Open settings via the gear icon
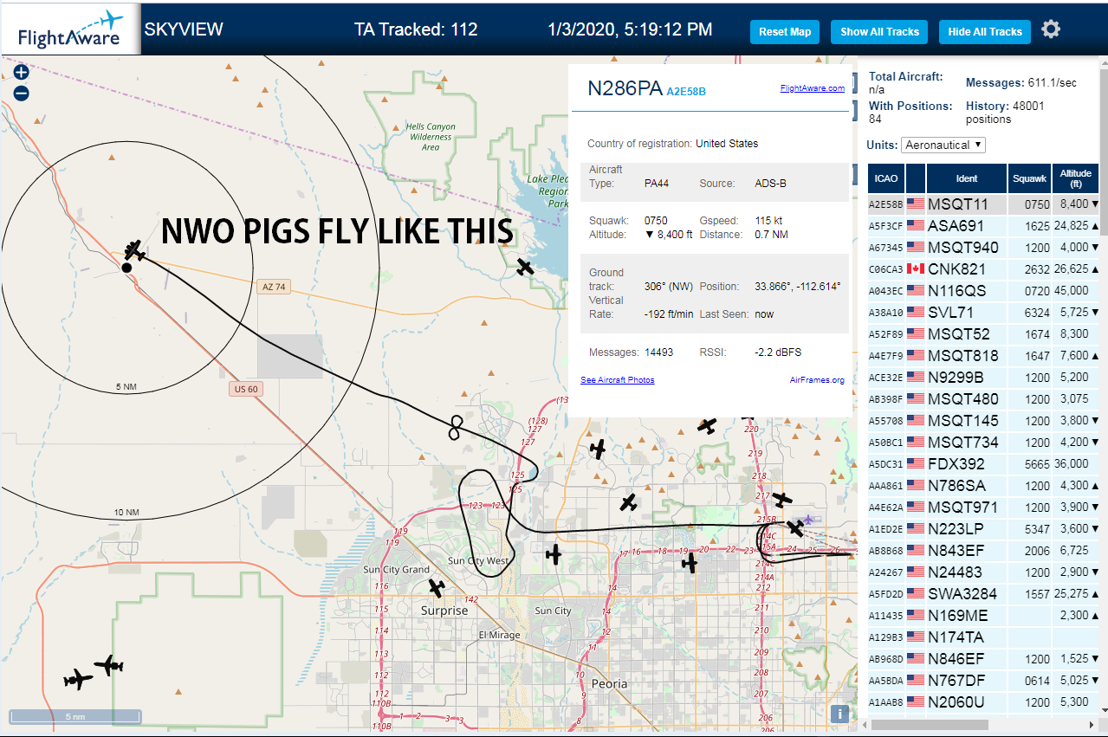 click(1051, 29)
